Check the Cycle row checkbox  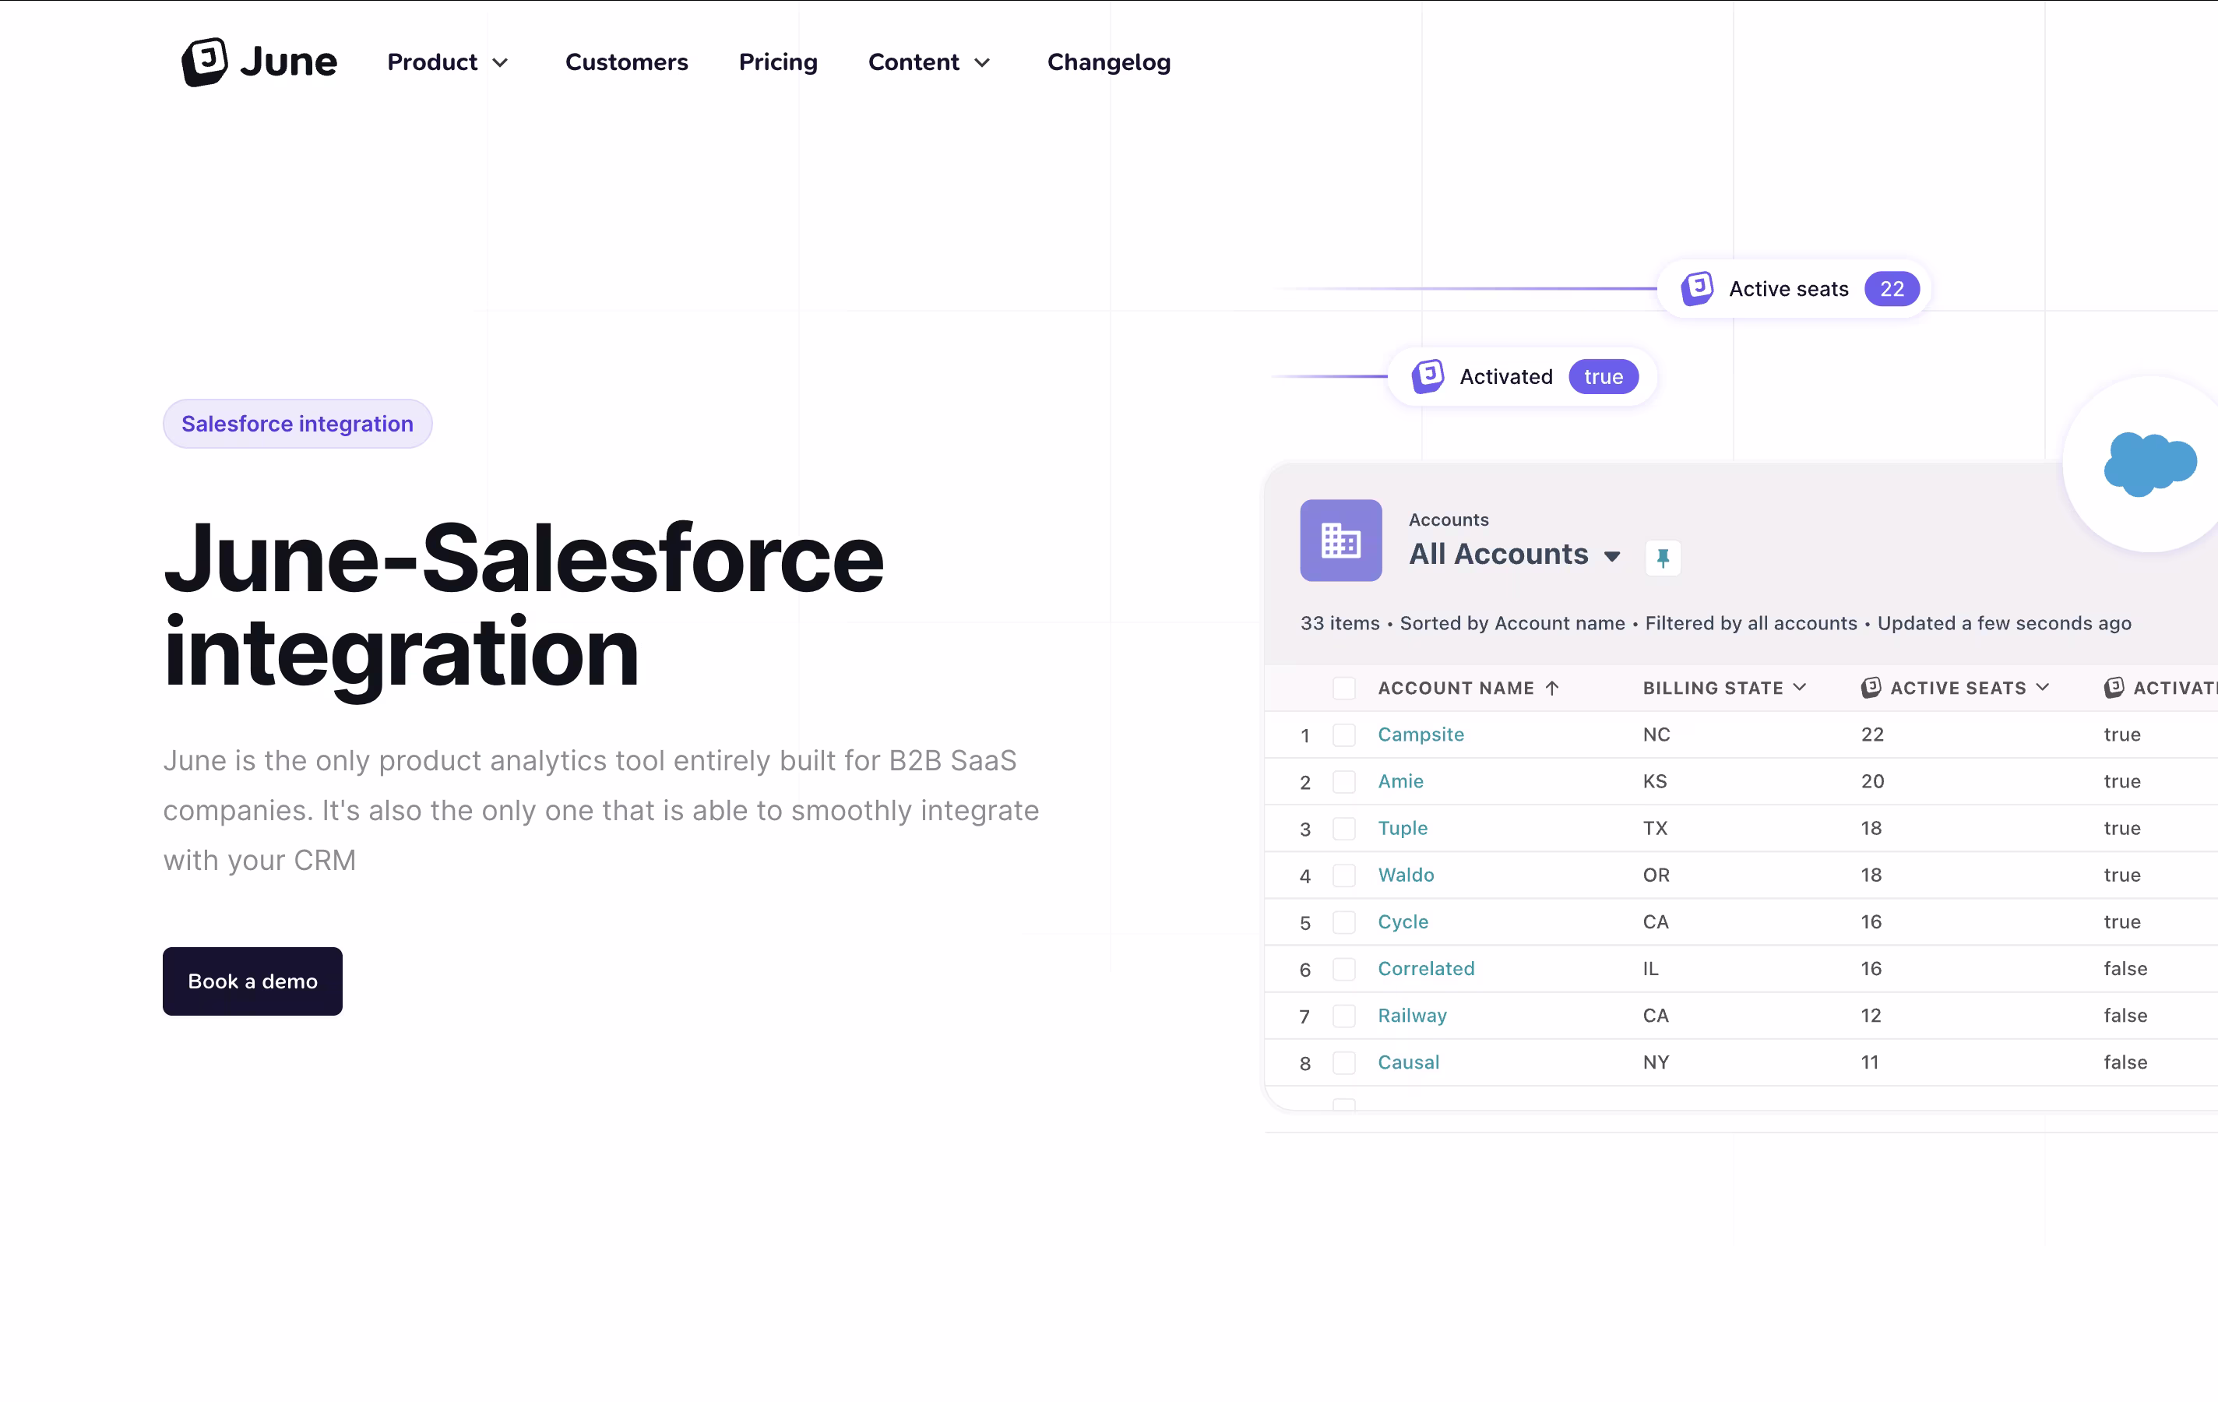click(1344, 923)
